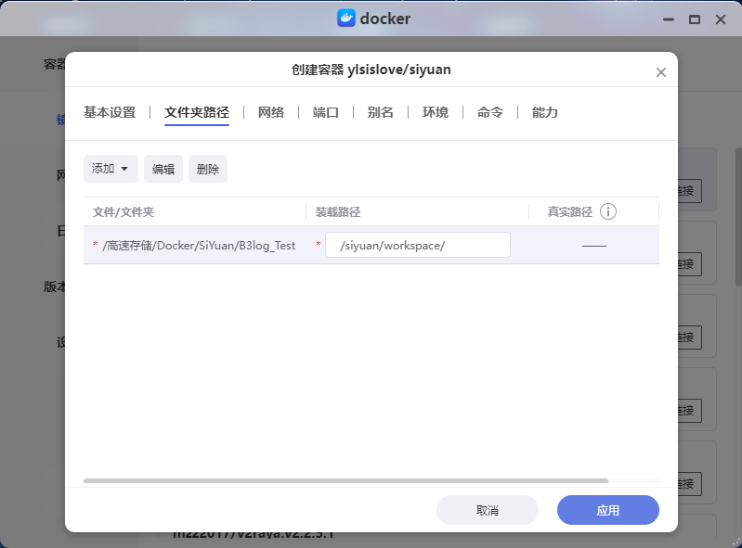Open the 网络 tab
The image size is (742, 548).
271,112
